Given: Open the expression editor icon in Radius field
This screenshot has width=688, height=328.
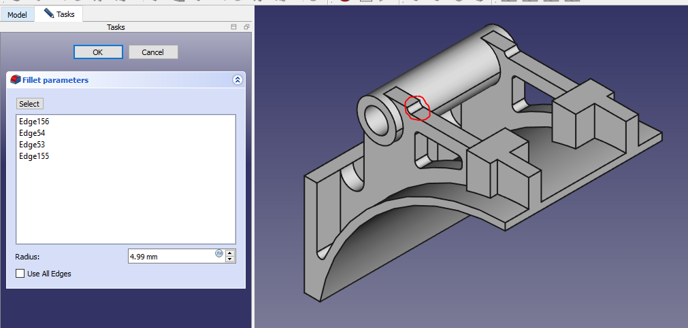Looking at the screenshot, I should [x=218, y=253].
